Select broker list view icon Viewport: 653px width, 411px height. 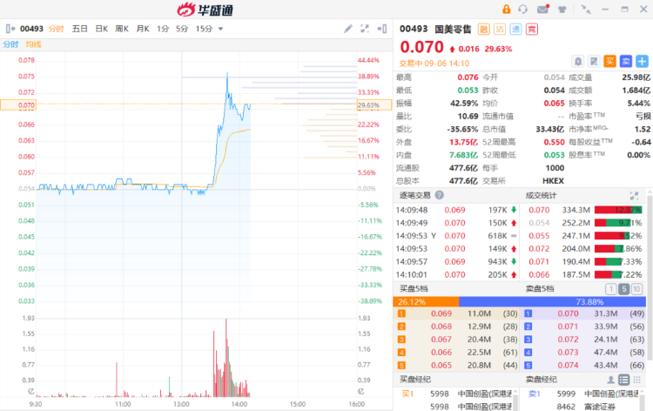[x=624, y=380]
